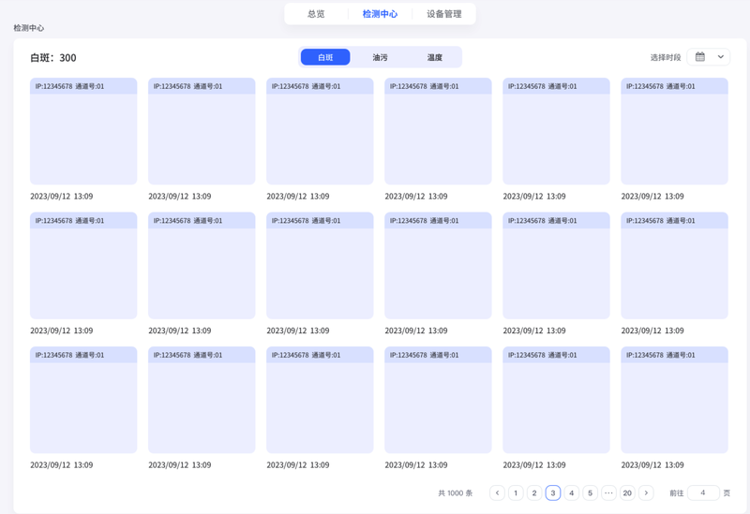
Task: Click current page 3 button
Action: (x=553, y=493)
